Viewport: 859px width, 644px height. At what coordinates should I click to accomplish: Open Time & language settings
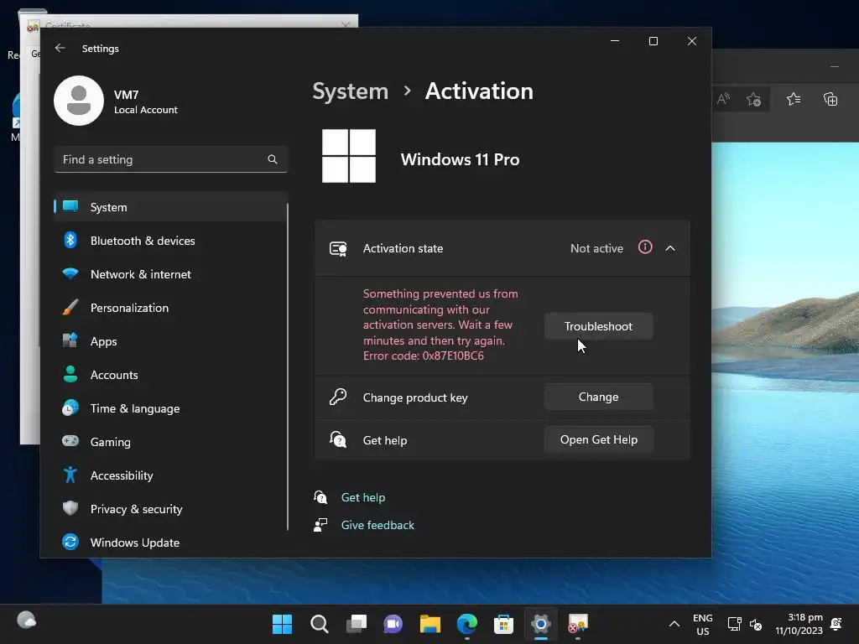(170, 408)
